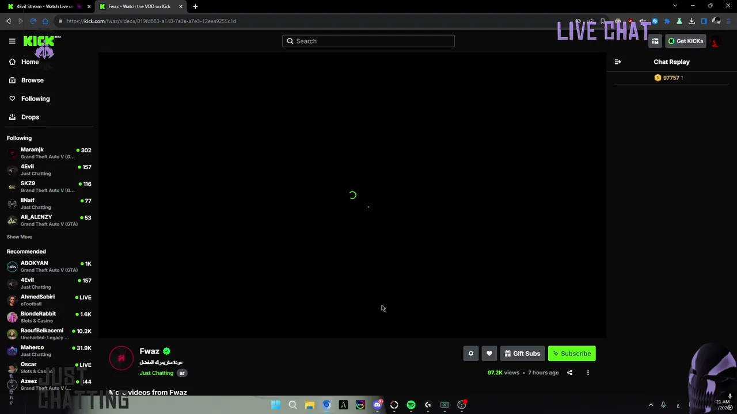The height and width of the screenshot is (414, 737).
Task: Expand the Following list with Show More
Action: pyautogui.click(x=19, y=237)
